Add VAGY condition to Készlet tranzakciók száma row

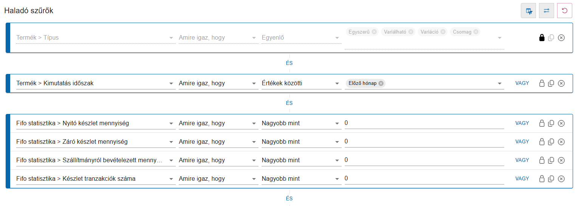[522, 178]
